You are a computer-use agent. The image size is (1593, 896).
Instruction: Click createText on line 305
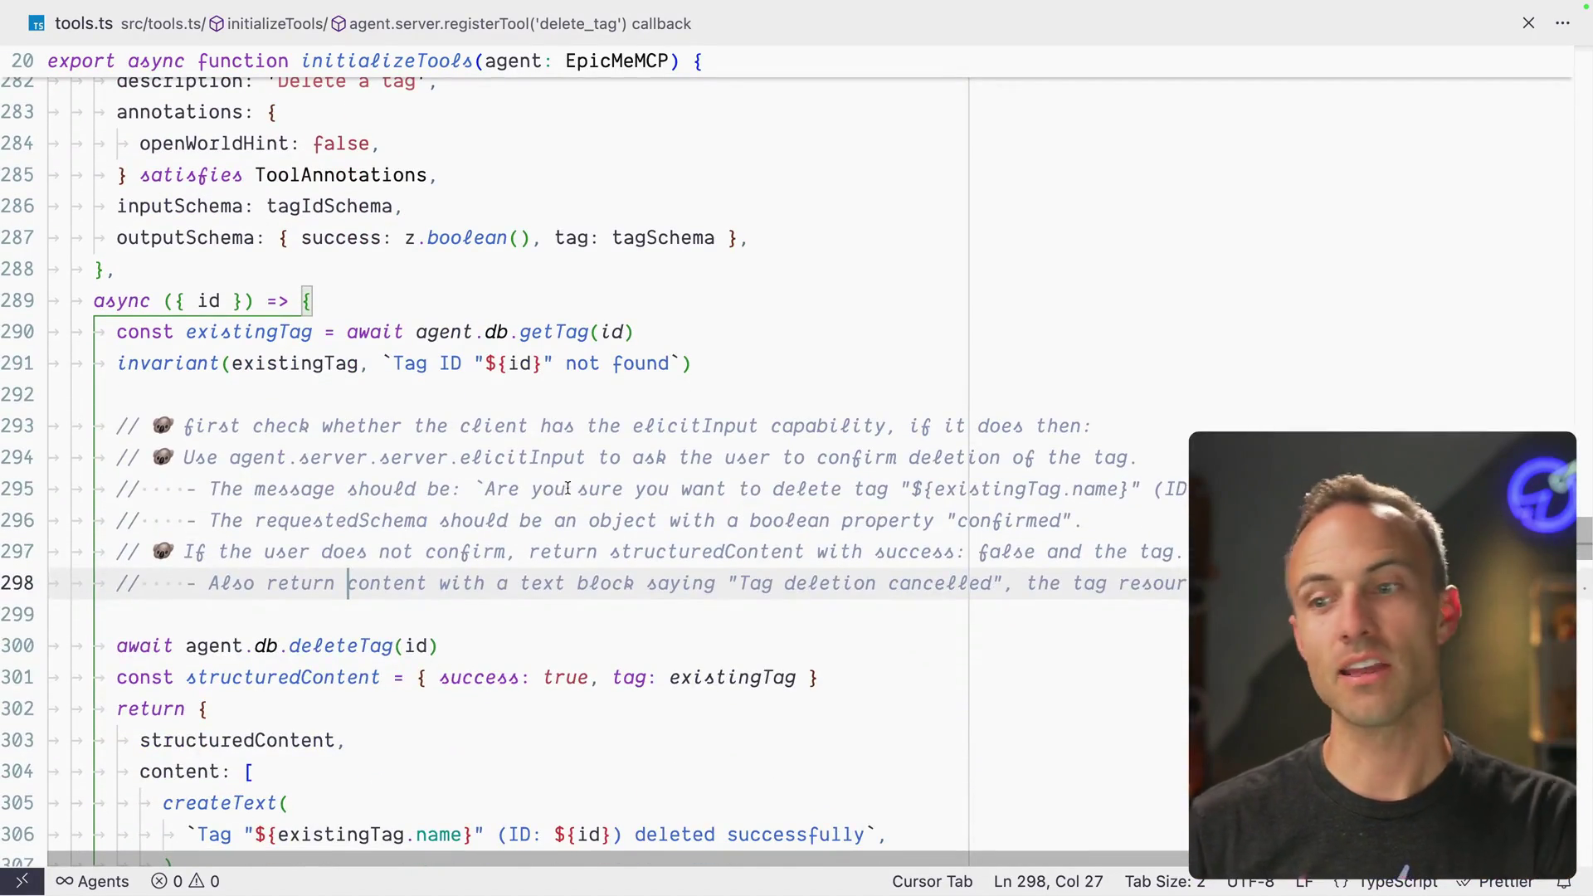coord(220,803)
